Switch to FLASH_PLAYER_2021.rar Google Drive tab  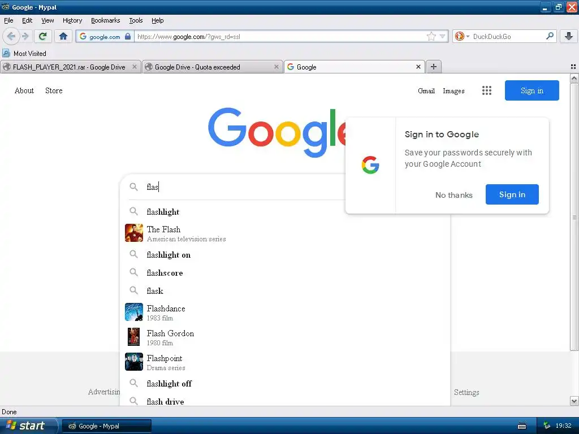click(x=70, y=67)
